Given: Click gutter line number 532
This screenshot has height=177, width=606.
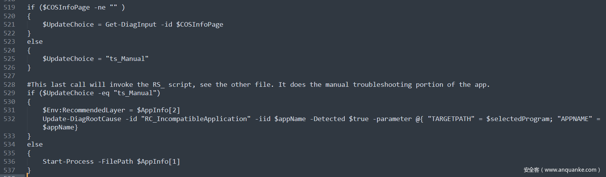Looking at the screenshot, I should coord(10,119).
